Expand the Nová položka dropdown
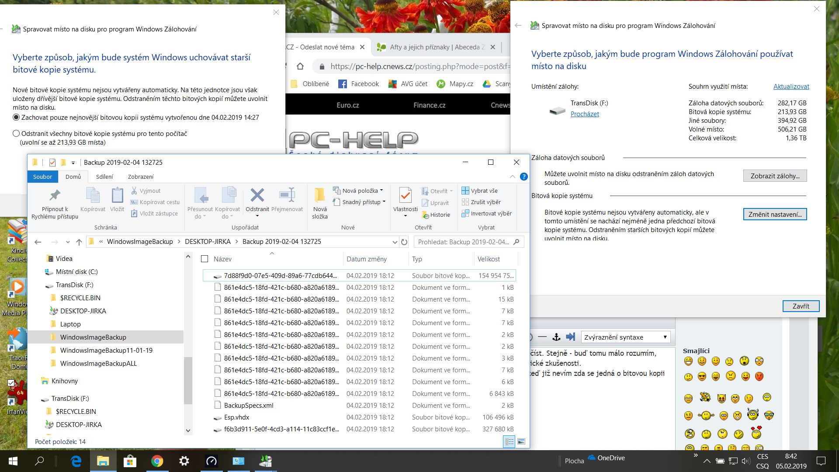The image size is (839, 472). (x=381, y=191)
